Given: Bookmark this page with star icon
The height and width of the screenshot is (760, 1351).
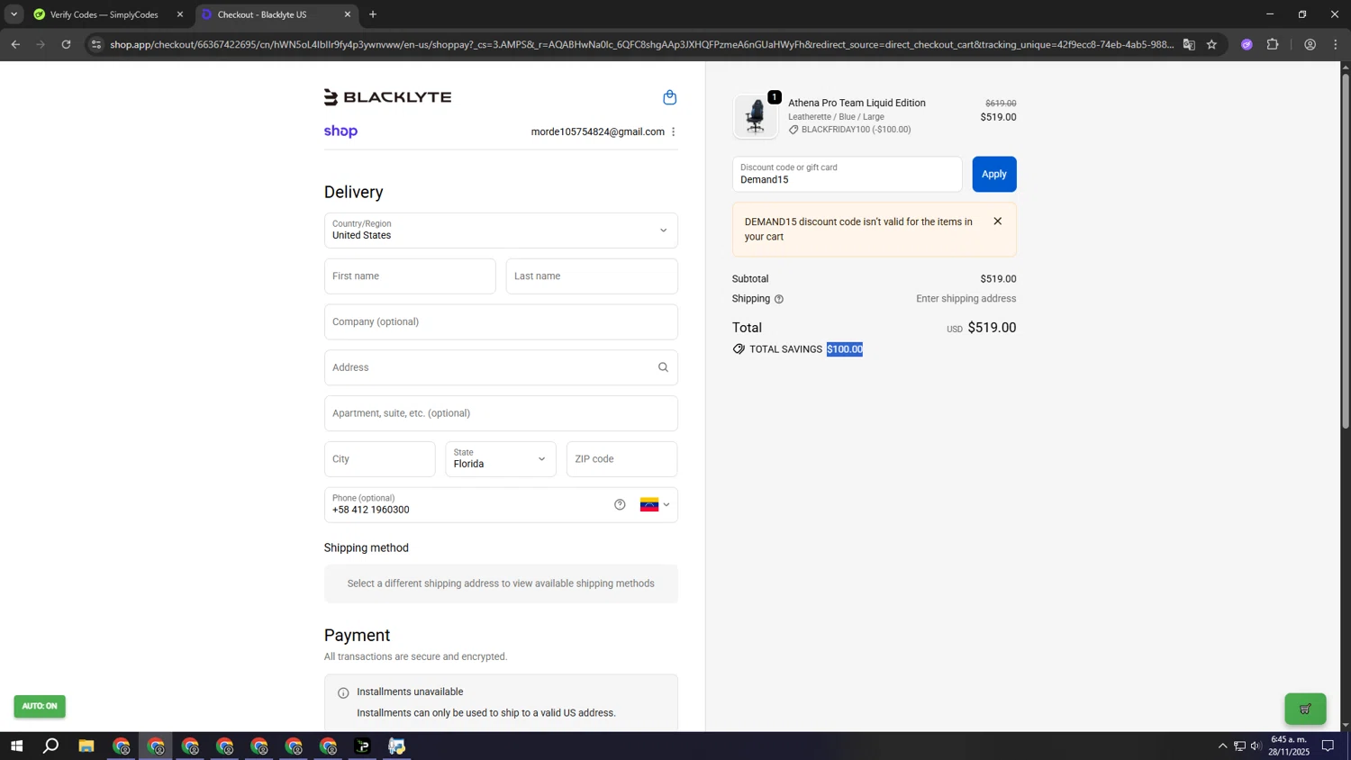Looking at the screenshot, I should click(x=1211, y=44).
